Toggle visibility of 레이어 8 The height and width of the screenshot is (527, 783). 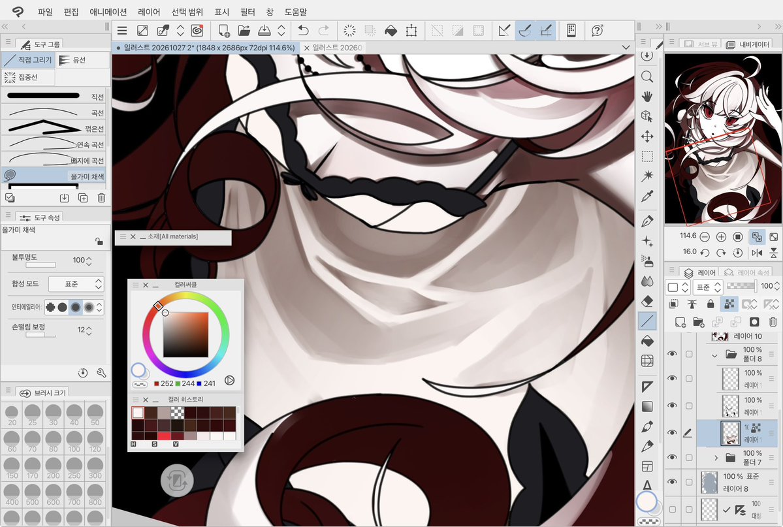pyautogui.click(x=672, y=481)
